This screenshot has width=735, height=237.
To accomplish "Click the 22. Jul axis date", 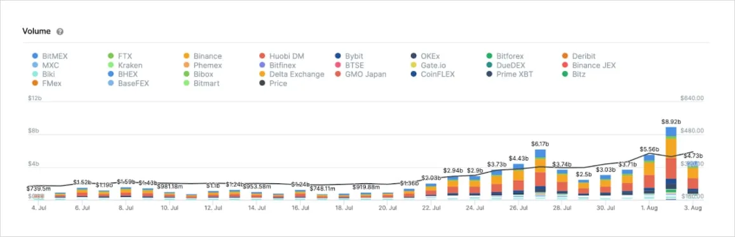I will 431,208.
